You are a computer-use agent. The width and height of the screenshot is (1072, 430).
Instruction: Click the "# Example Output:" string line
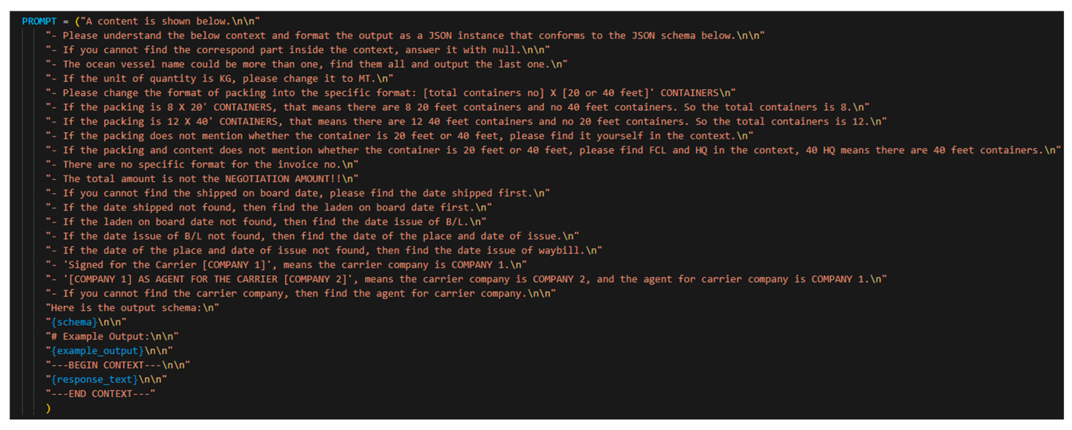click(x=112, y=336)
